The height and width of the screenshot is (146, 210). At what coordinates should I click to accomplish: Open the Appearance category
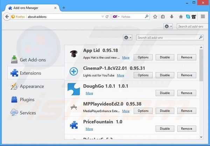click(x=36, y=86)
